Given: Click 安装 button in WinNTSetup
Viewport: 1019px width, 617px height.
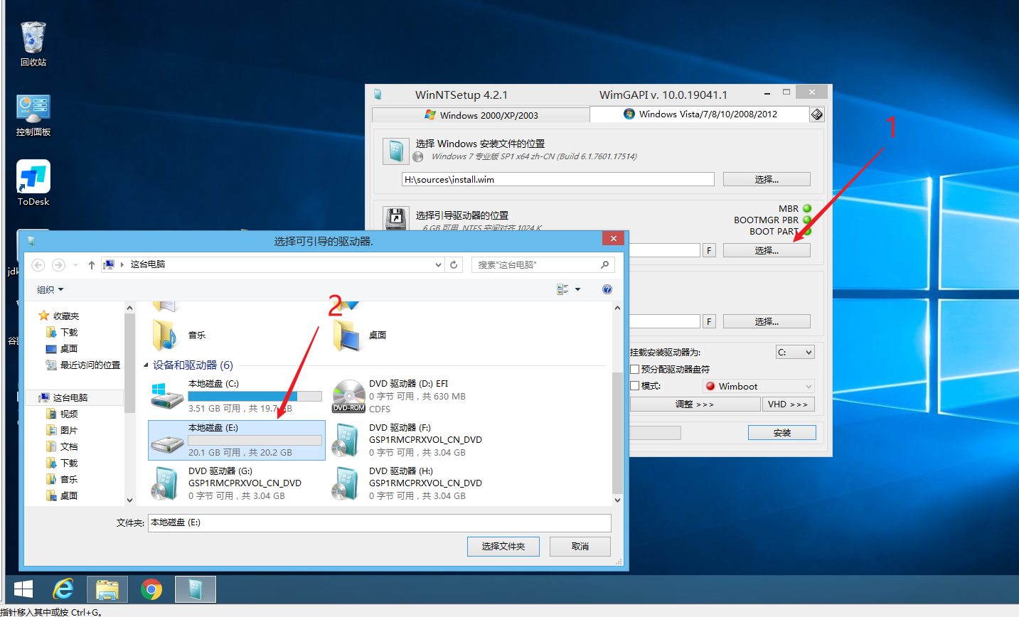Looking at the screenshot, I should click(x=782, y=432).
